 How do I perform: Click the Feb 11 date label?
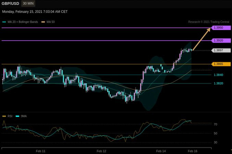[x=40, y=151]
